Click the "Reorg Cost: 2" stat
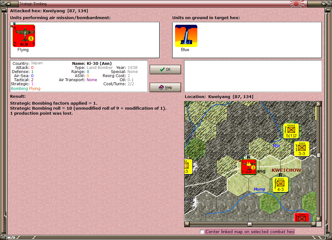332x240 pixels. pyautogui.click(x=117, y=76)
